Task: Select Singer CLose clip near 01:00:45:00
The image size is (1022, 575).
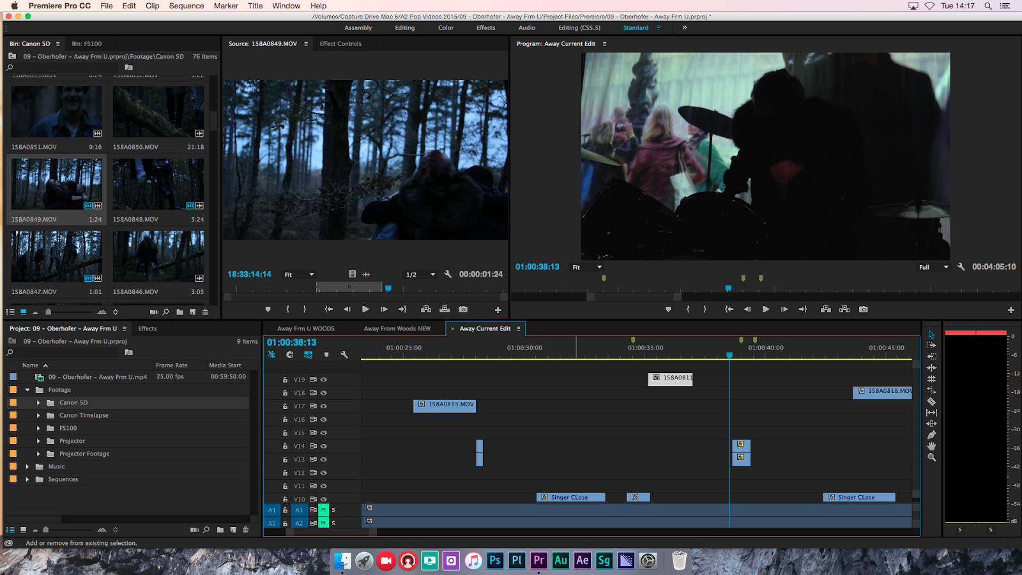Action: click(x=859, y=497)
